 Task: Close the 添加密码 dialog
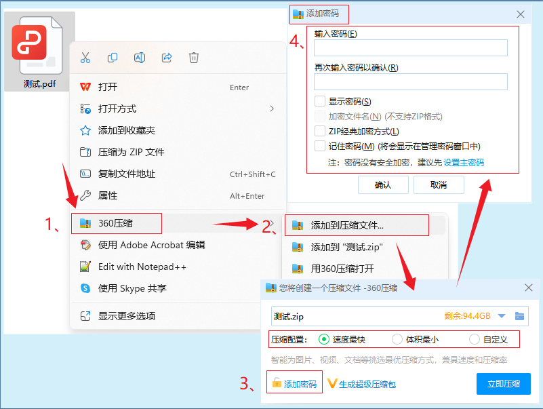[x=521, y=14]
